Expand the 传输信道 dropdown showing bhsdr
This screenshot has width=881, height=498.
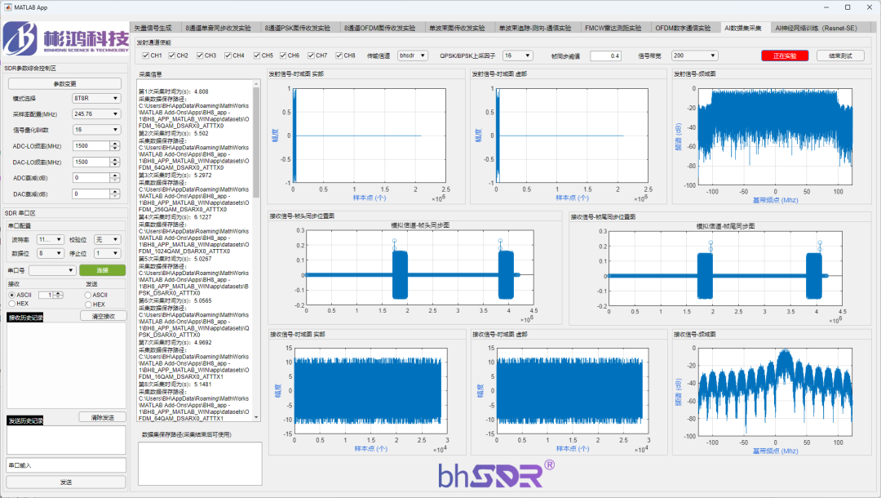point(417,56)
